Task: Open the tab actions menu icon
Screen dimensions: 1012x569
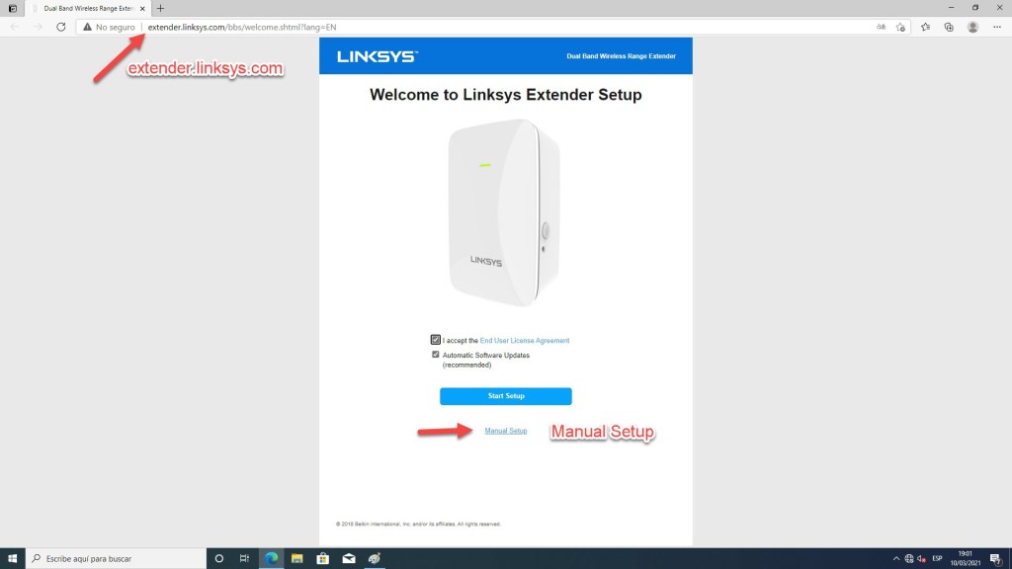Action: coord(12,8)
